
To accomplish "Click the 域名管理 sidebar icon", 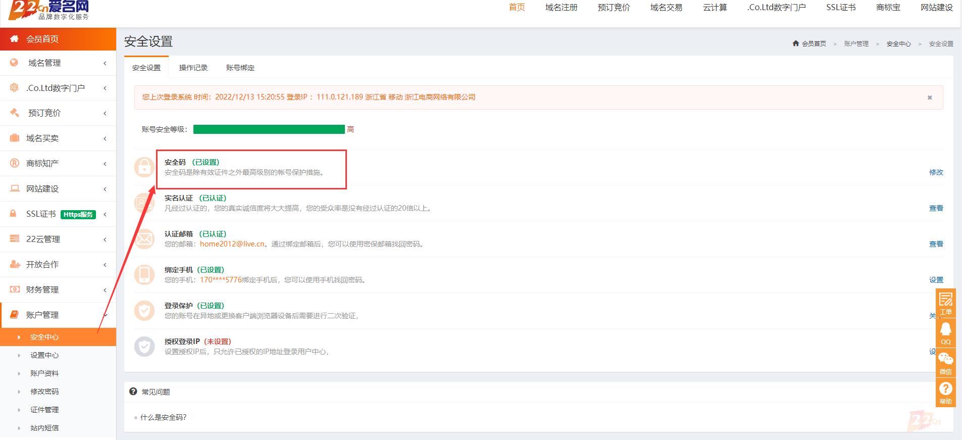I will 14,63.
